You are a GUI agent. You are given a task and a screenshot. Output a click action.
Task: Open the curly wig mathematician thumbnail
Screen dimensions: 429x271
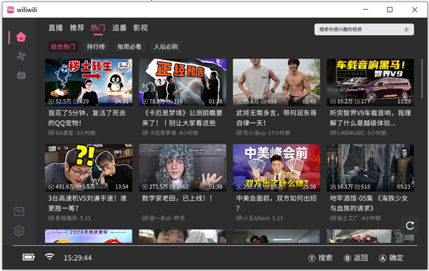pos(182,167)
